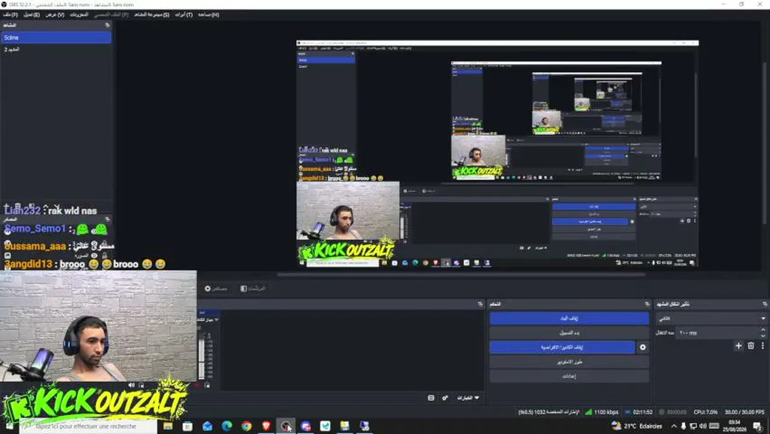The width and height of the screenshot is (770, 434).
Task: Open Microsoft Edge from the taskbar
Action: point(227,426)
